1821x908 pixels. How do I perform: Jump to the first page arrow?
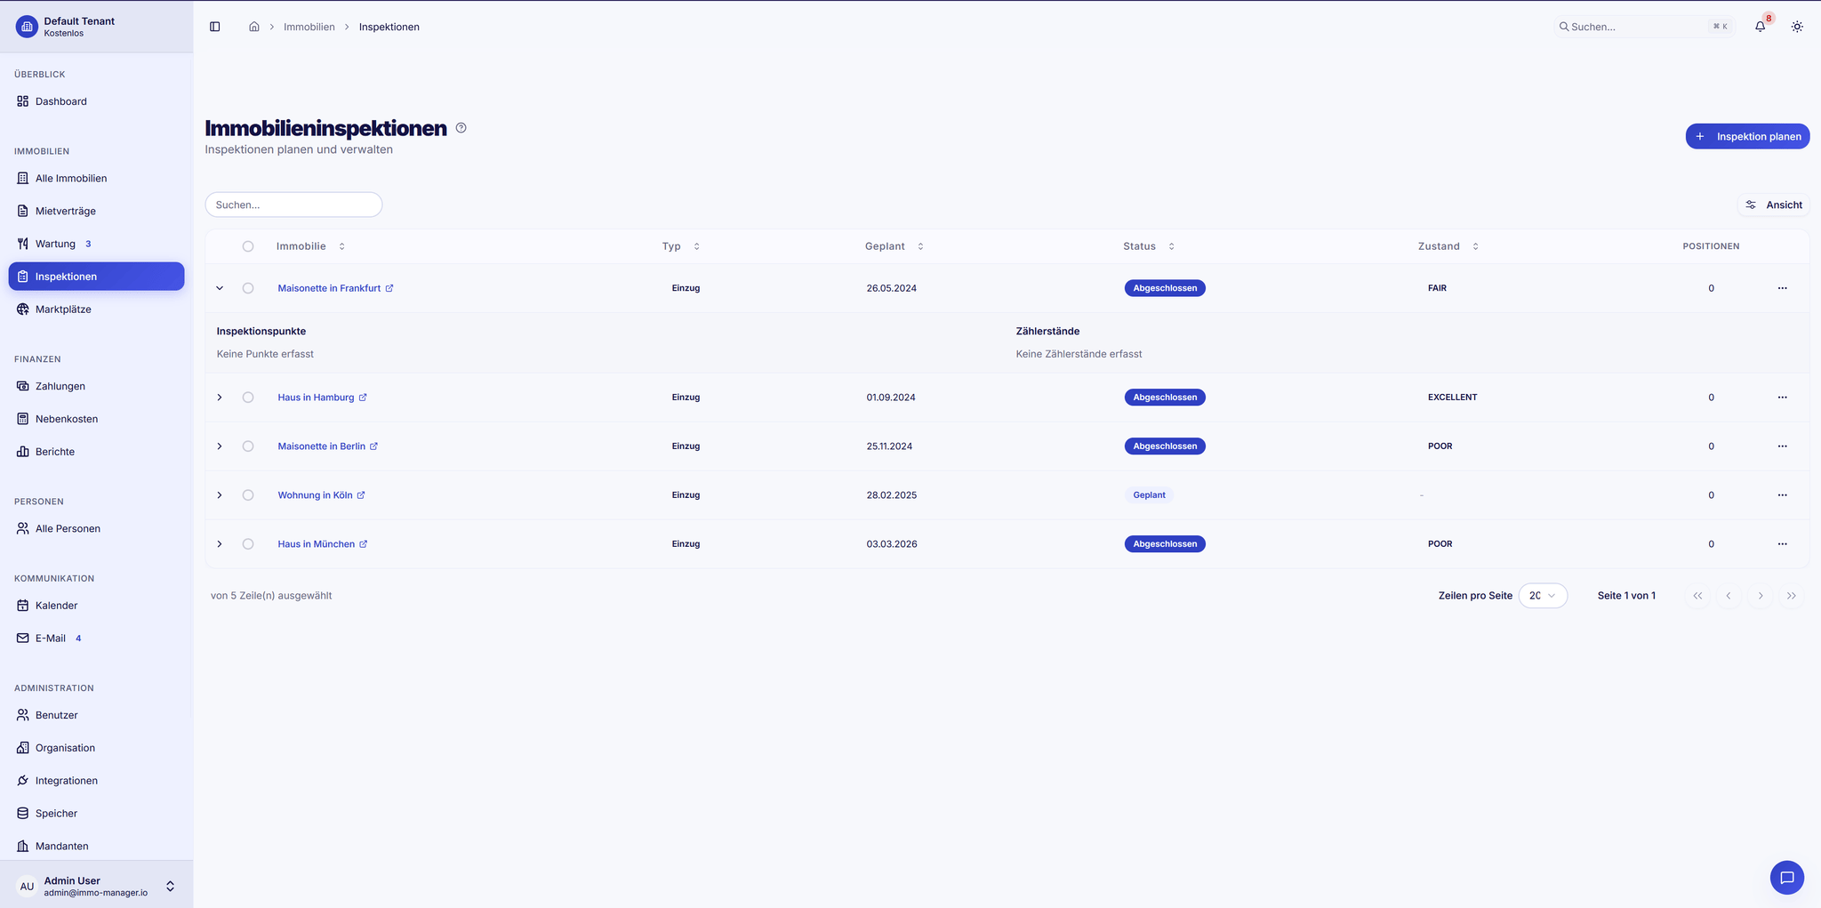coord(1697,596)
